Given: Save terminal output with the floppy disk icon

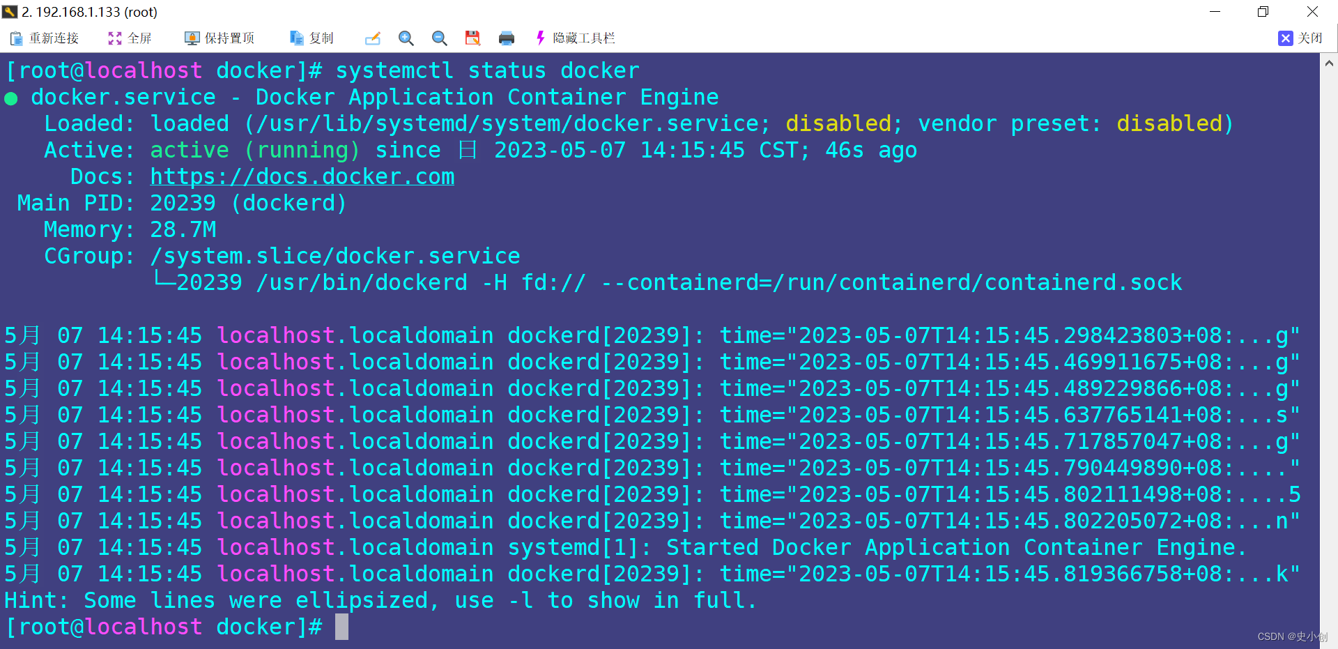Looking at the screenshot, I should point(473,38).
